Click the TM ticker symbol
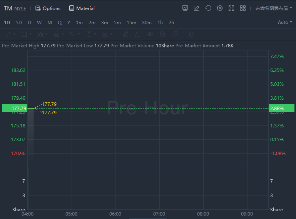This screenshot has height=219, width=296. click(8, 8)
